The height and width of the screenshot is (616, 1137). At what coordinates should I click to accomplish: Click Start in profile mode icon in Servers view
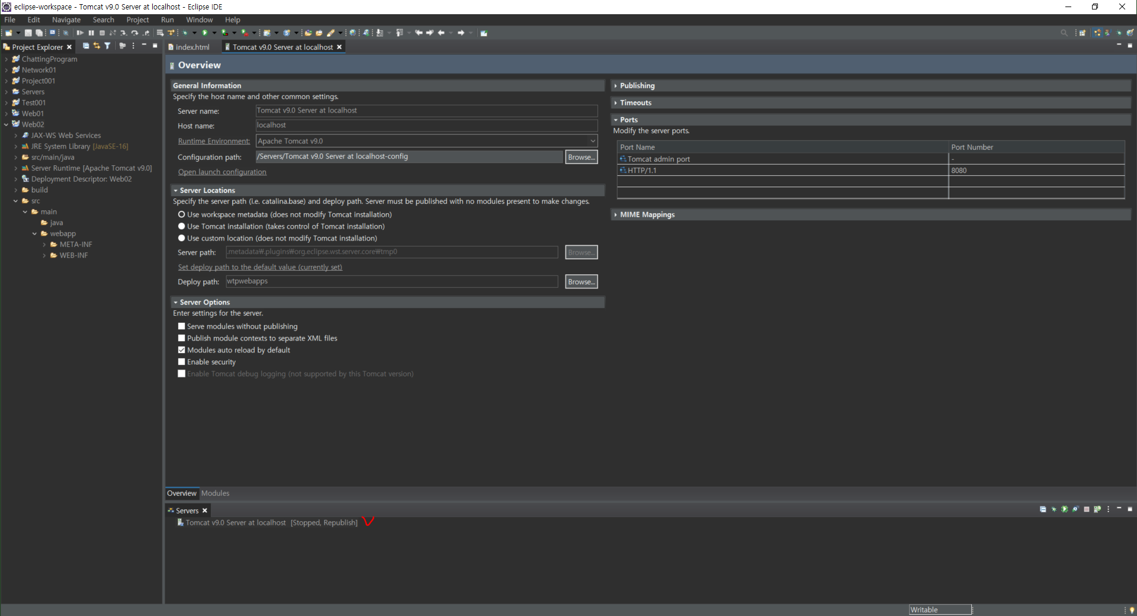1075,509
